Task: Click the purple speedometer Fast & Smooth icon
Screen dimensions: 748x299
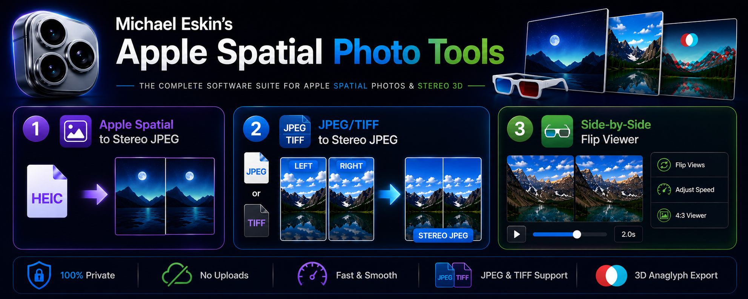Action: pos(312,274)
